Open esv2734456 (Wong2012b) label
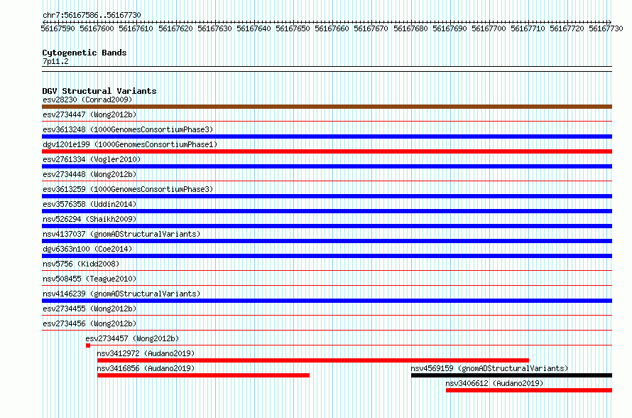The height and width of the screenshot is (418, 632). click(89, 323)
